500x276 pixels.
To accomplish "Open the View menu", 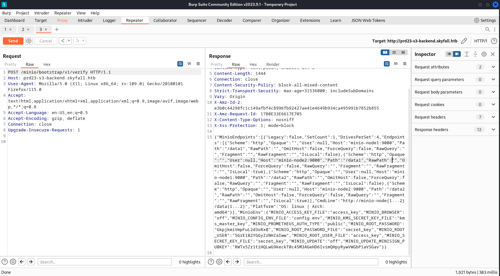I will pos(81,13).
